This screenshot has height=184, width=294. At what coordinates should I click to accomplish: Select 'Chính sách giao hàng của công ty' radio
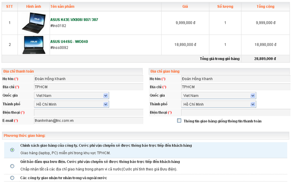[12, 150]
